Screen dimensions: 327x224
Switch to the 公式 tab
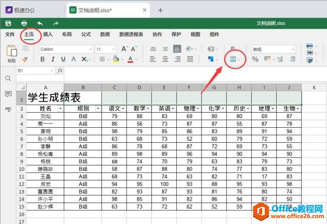pyautogui.click(x=86, y=34)
